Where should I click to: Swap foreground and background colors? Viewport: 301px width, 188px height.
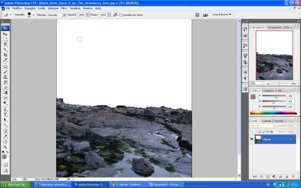tap(8, 152)
